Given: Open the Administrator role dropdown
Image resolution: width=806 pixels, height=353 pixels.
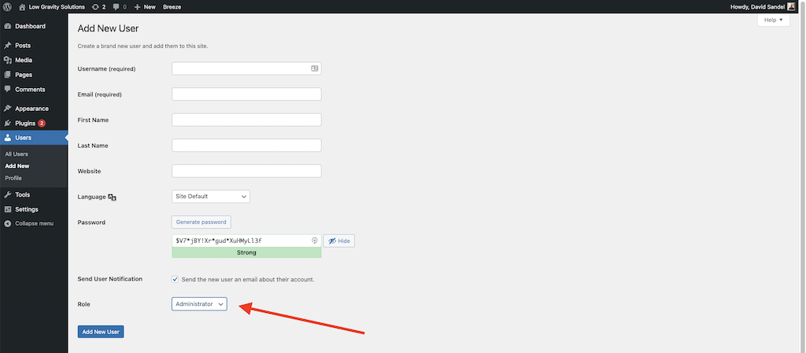Looking at the screenshot, I should coord(199,304).
